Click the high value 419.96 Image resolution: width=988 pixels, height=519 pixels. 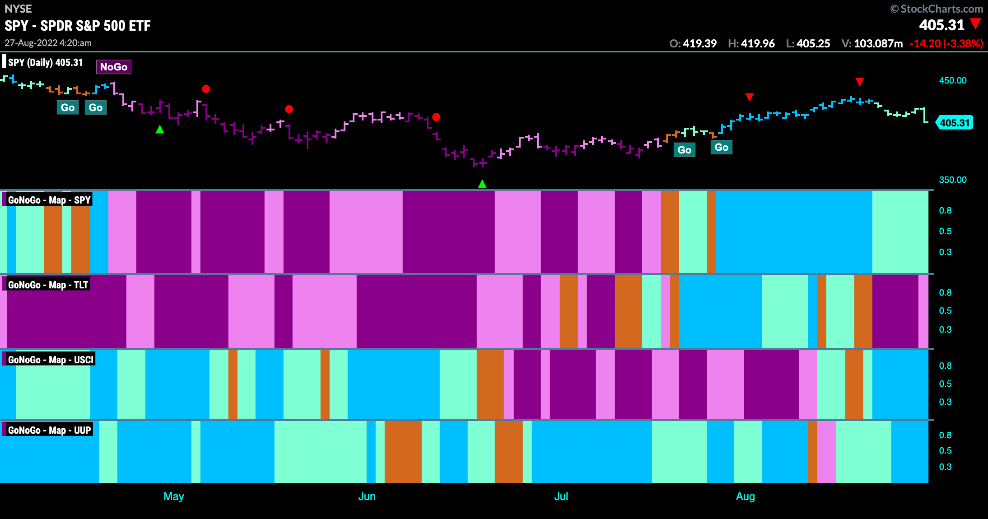click(x=758, y=44)
